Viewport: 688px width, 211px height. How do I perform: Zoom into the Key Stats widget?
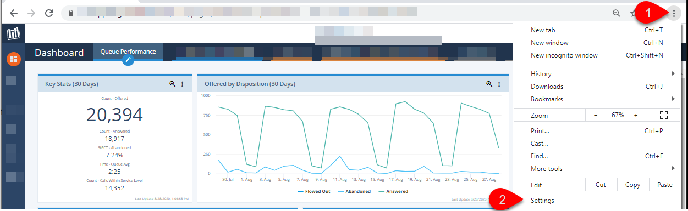tap(172, 84)
